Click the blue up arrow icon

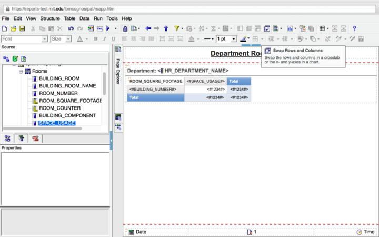166,28
